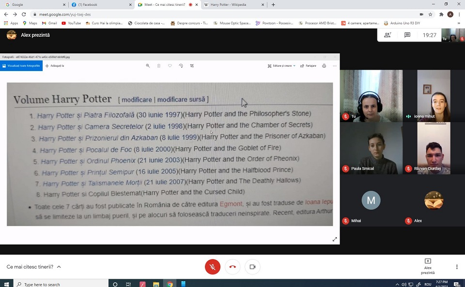Open the Gmail bookmark

[49, 23]
